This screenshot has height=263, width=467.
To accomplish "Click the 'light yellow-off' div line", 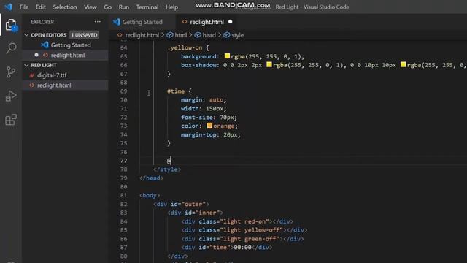I will 244,230.
